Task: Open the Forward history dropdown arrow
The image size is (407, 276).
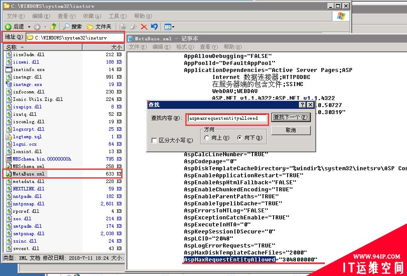Action: [45, 27]
